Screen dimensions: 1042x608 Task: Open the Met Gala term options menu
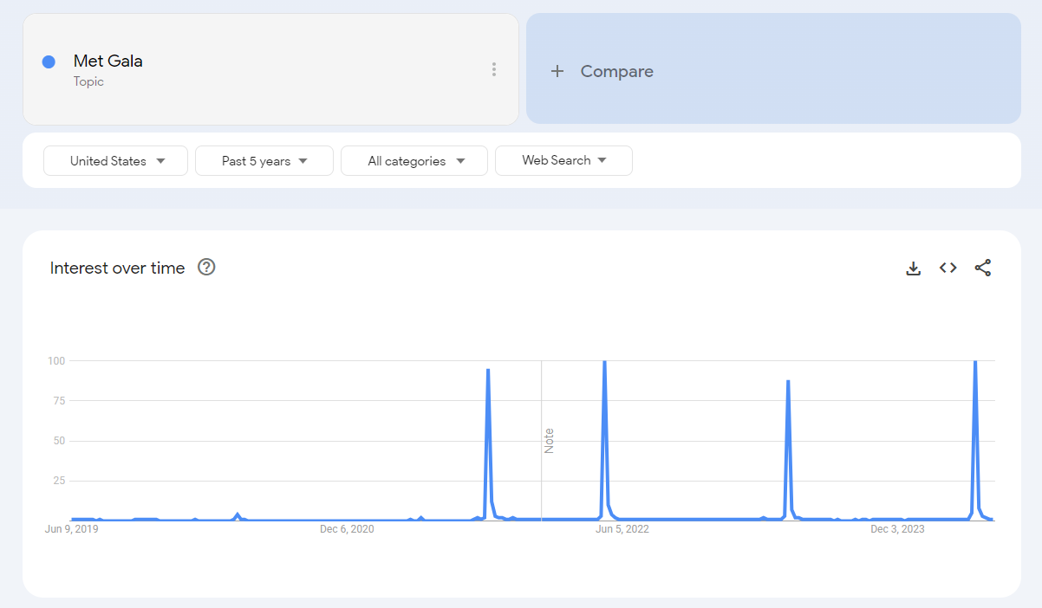(x=493, y=69)
